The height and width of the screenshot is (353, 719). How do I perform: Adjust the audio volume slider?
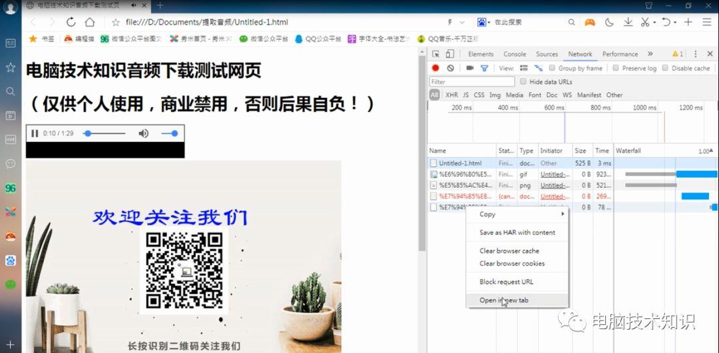click(169, 134)
